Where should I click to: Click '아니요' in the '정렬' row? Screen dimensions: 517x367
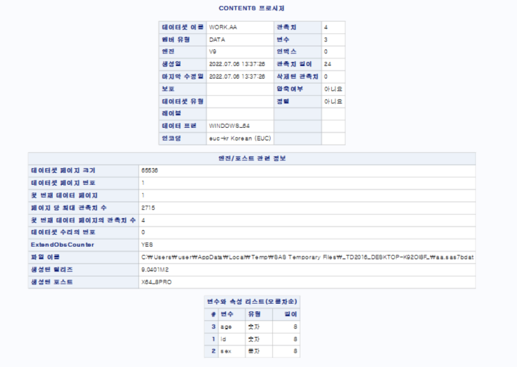[333, 101]
